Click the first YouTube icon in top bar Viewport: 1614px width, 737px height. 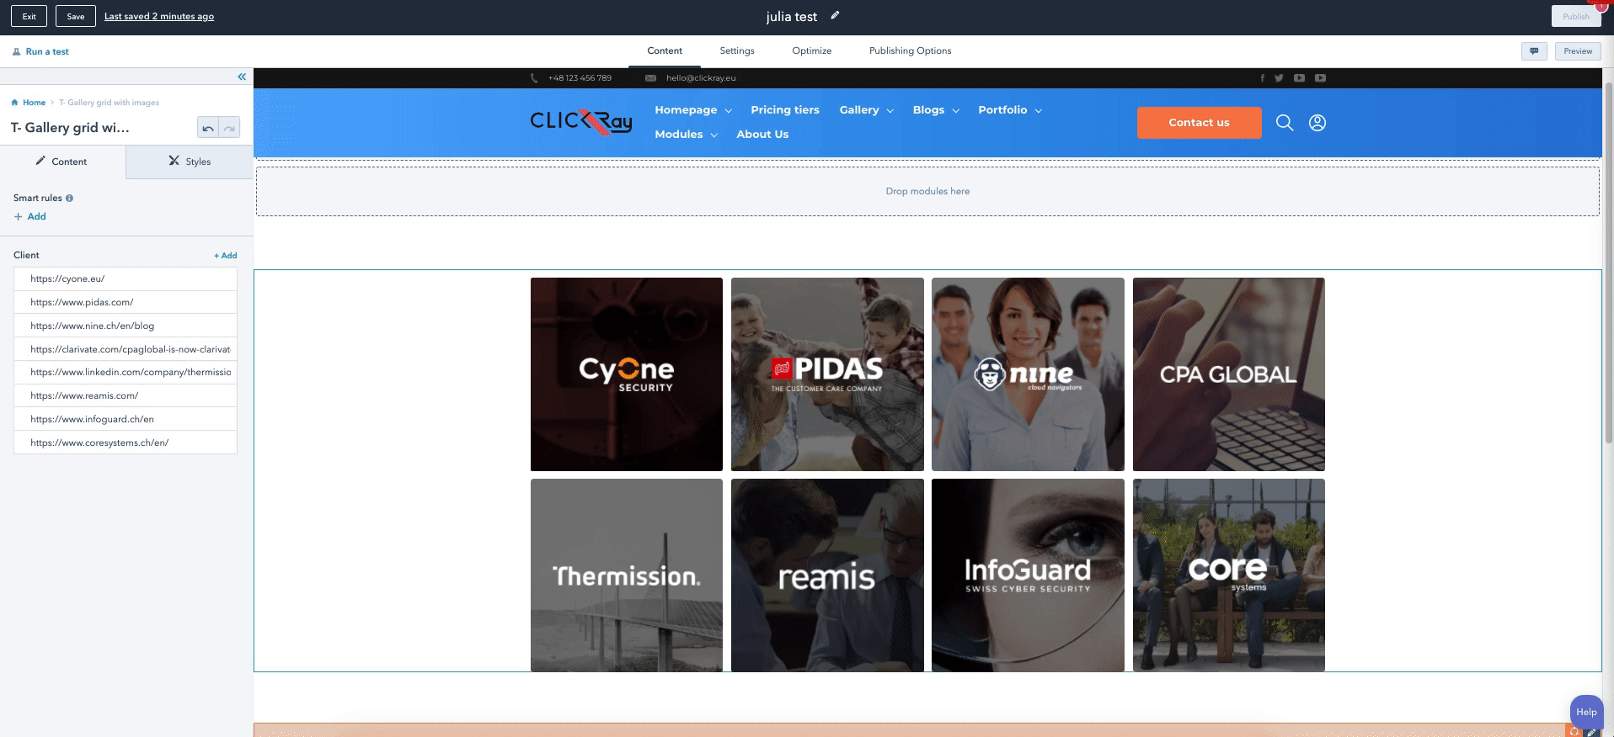[x=1299, y=78]
